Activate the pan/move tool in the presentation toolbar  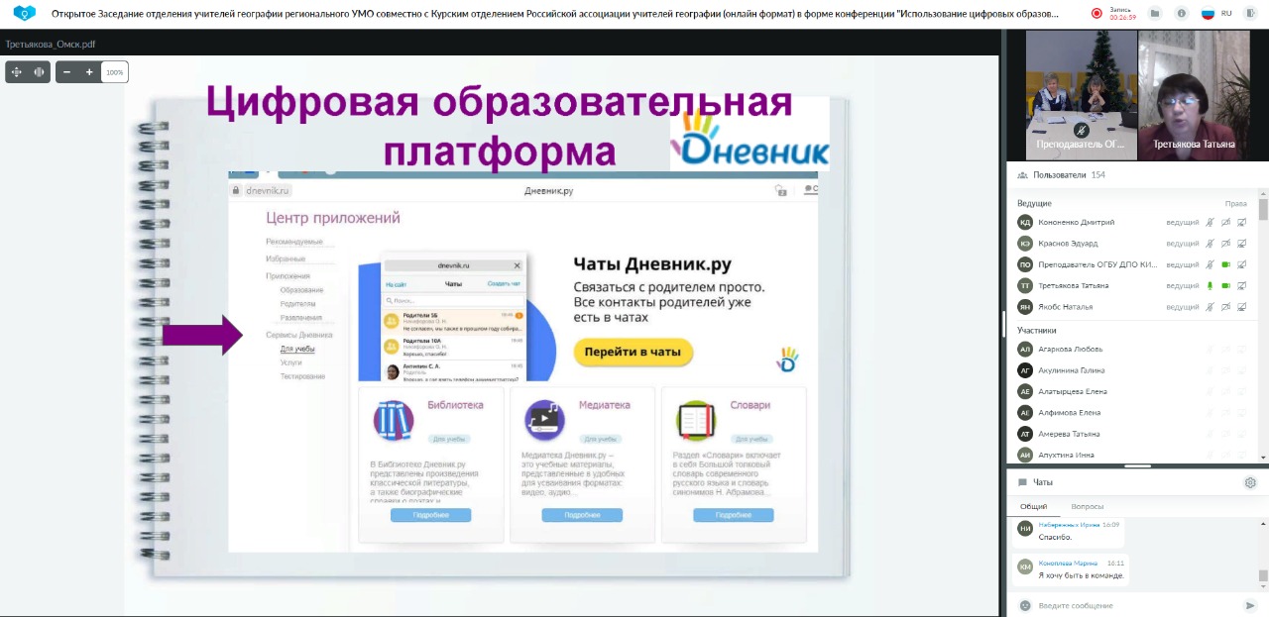pyautogui.click(x=17, y=72)
